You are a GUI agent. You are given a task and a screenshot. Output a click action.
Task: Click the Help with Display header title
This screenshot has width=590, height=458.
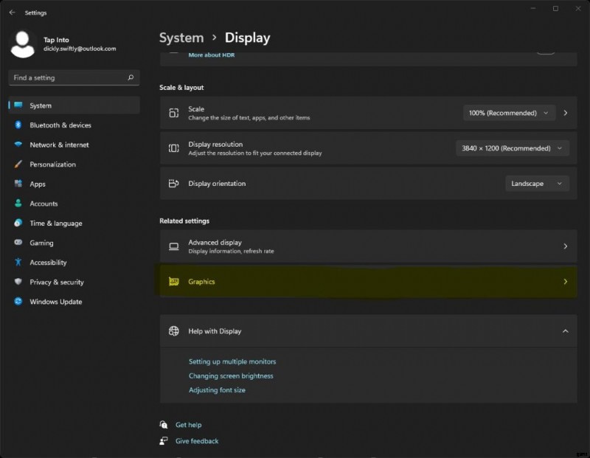coord(215,331)
